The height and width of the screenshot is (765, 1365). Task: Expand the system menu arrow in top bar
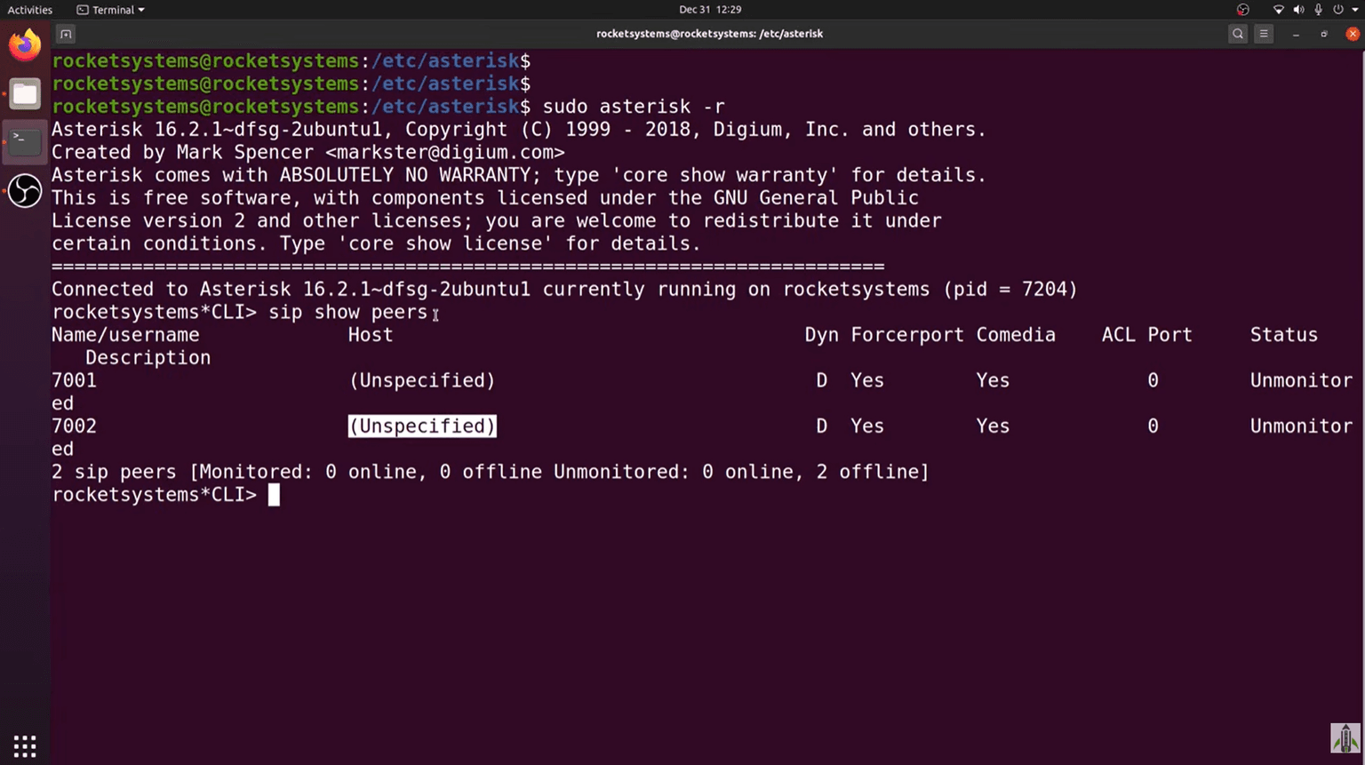tap(1355, 10)
